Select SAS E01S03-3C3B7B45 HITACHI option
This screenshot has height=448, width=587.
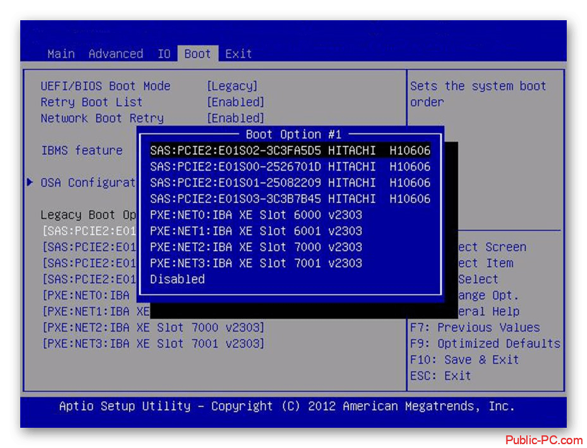pyautogui.click(x=290, y=199)
